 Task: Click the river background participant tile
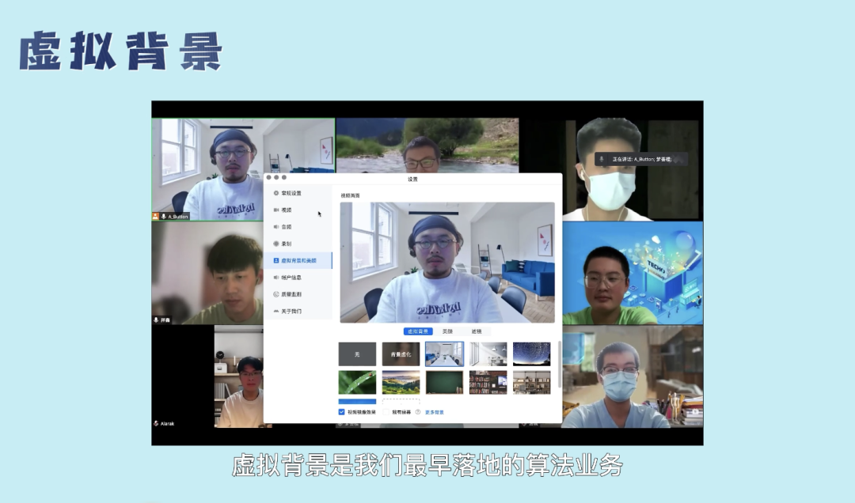coord(427,146)
